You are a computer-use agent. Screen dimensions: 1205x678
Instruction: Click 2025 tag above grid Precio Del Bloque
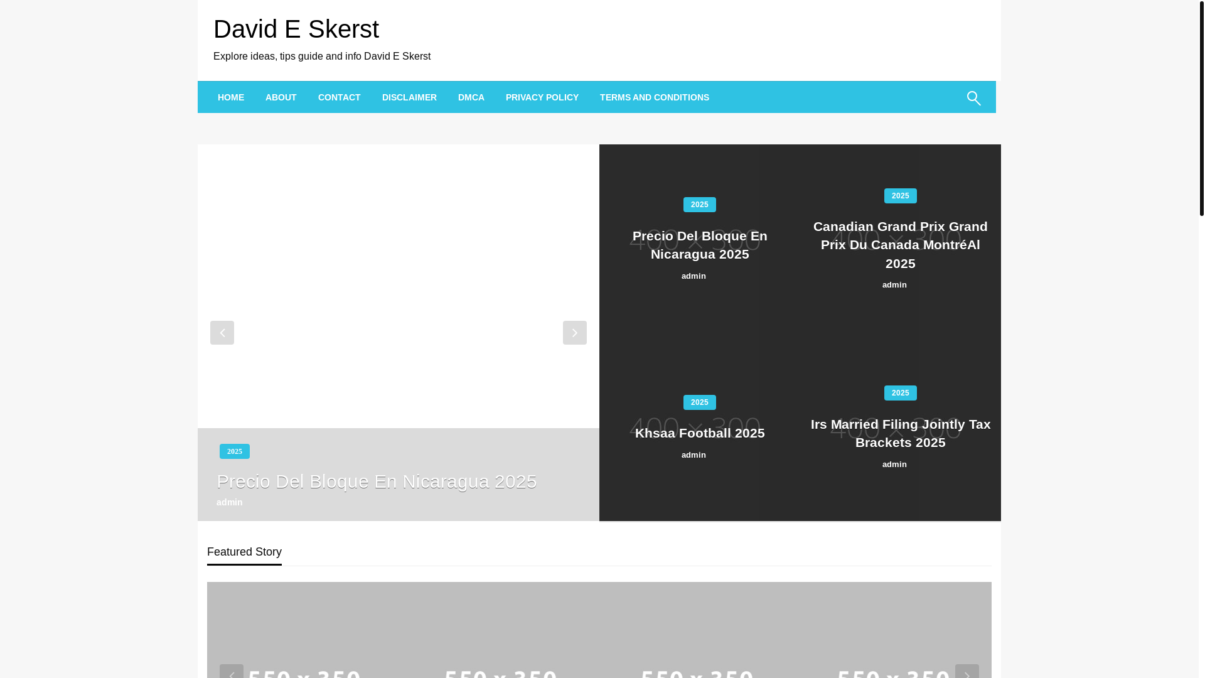[700, 205]
